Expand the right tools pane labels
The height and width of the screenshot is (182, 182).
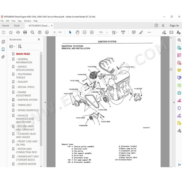point(179,165)
